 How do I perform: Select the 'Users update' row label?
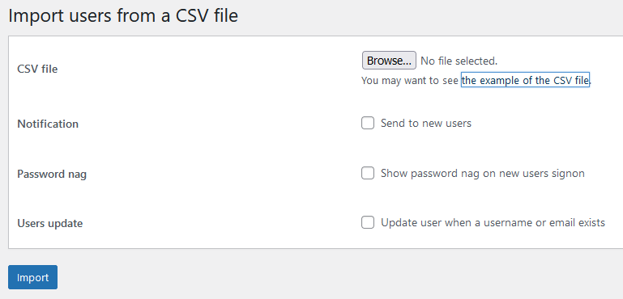(50, 224)
